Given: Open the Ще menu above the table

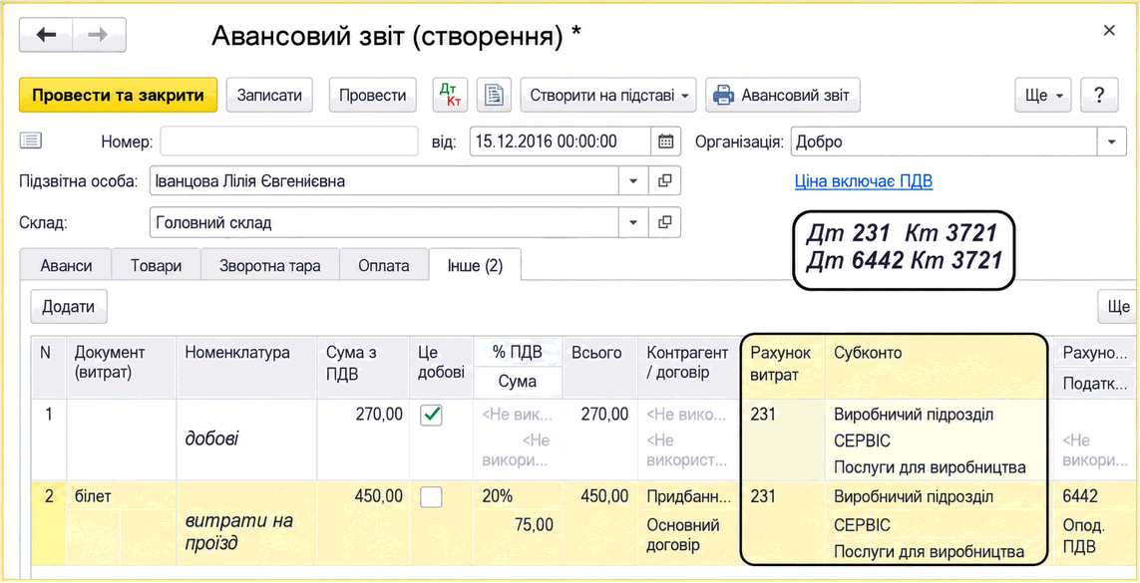Looking at the screenshot, I should (1118, 306).
